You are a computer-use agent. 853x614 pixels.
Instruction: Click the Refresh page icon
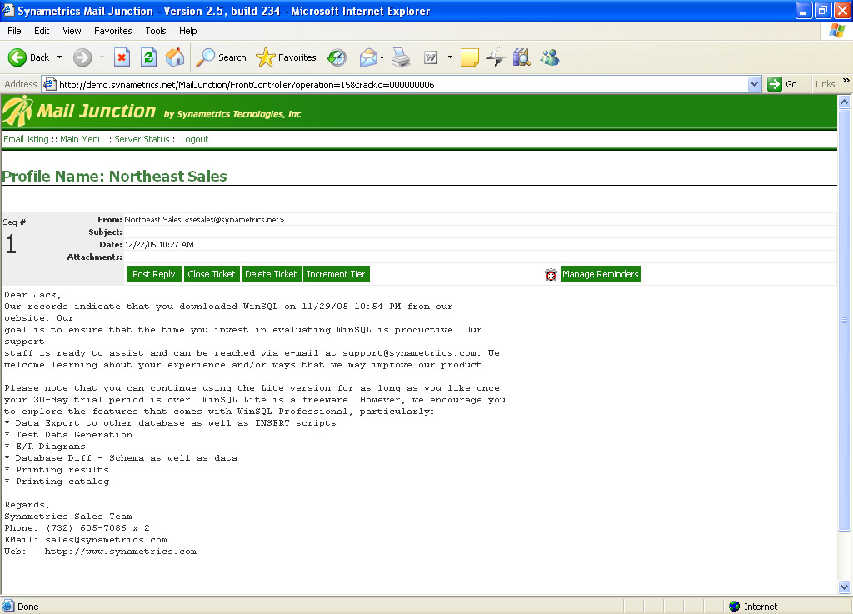pos(148,57)
